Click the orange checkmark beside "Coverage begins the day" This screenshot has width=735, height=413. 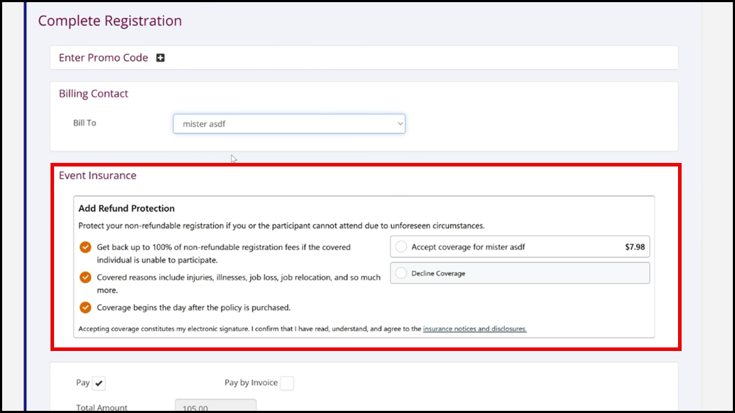[85, 308]
